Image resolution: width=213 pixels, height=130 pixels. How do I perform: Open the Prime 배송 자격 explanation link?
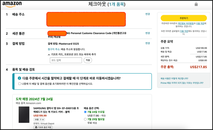point(182,83)
